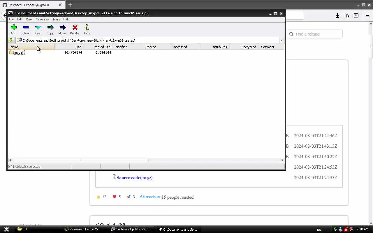Sort by the Accessed column

coord(186,47)
